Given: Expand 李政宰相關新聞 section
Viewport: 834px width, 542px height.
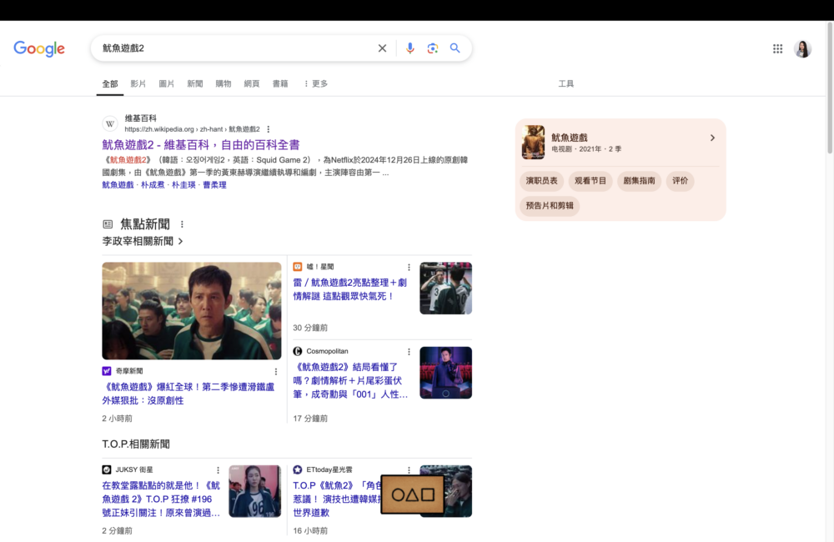Looking at the screenshot, I should 143,241.
